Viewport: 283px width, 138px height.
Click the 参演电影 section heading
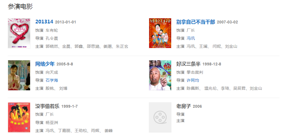tap(20, 7)
